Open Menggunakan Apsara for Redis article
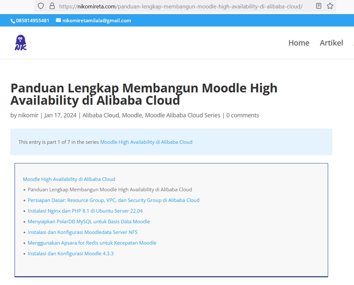This screenshot has width=354, height=285. tap(92, 243)
